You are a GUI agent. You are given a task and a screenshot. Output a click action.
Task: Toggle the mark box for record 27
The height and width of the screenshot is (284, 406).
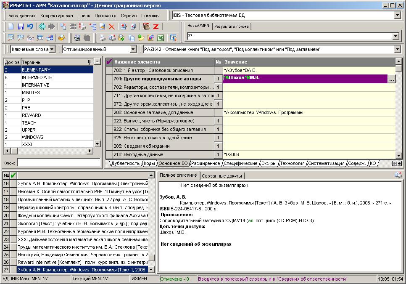click(x=13, y=270)
